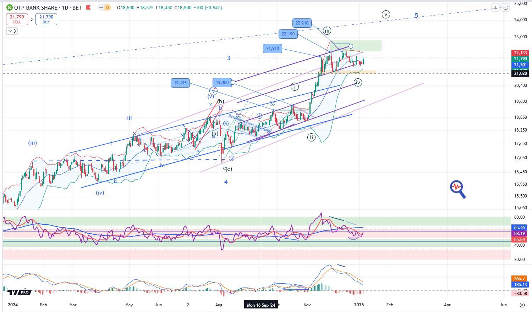
Task: Select the circled i wave label
Action: point(294,87)
